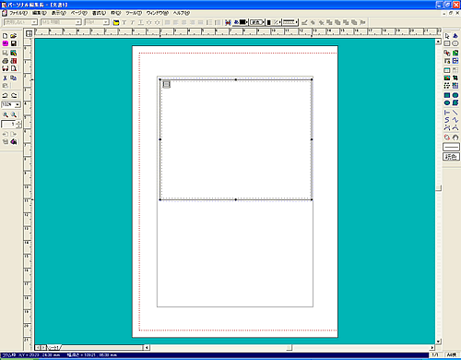Click the vertical scrollbar down arrow
This screenshot has height=360, width=461.
click(439, 342)
